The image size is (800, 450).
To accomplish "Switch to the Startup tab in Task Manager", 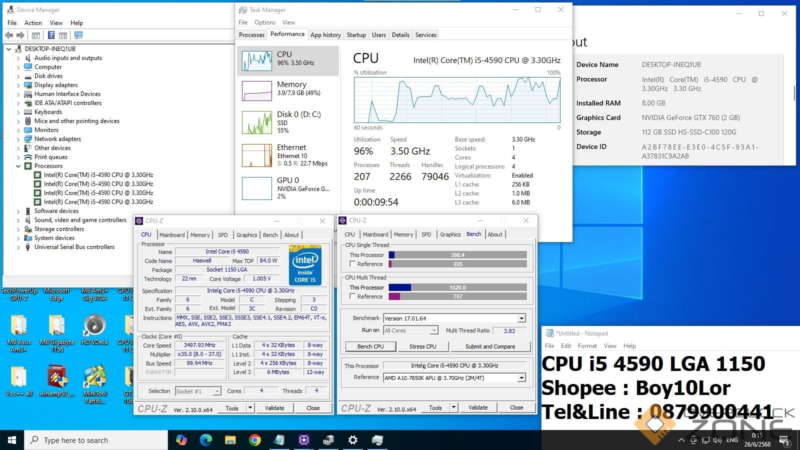I will click(x=356, y=35).
